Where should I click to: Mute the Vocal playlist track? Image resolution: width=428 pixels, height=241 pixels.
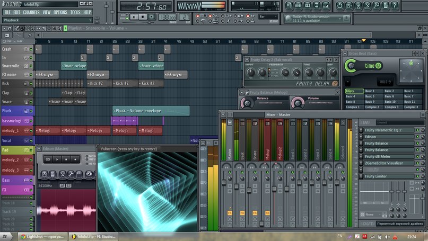(31, 141)
